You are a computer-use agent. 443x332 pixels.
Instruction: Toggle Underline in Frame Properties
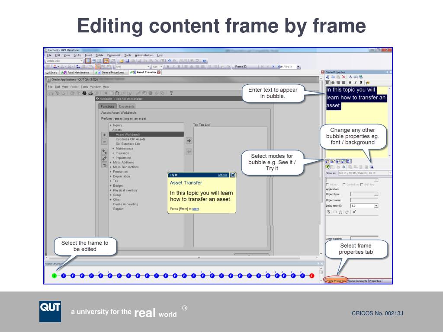361,83
